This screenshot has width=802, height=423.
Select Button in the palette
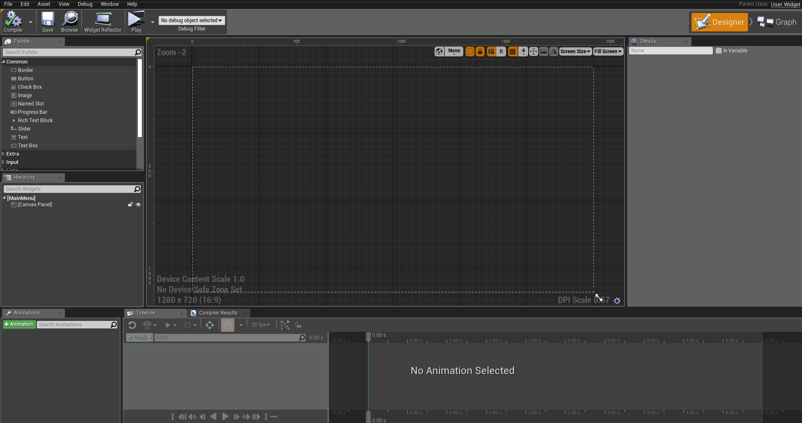pos(26,79)
